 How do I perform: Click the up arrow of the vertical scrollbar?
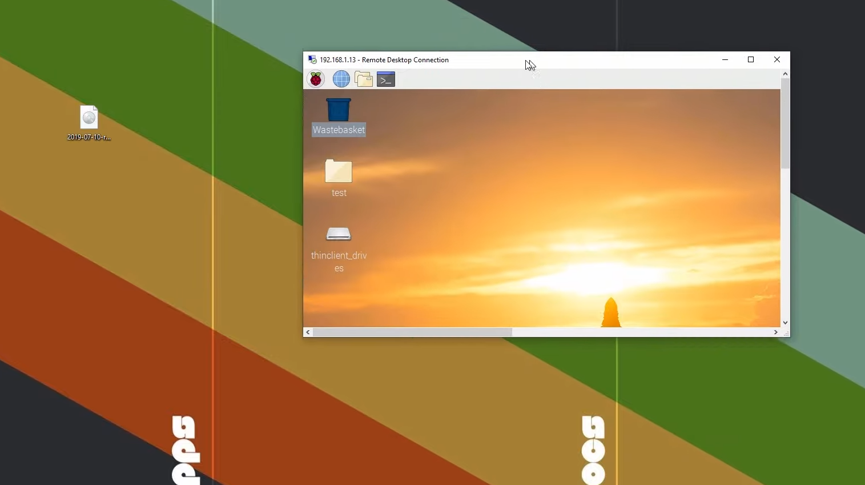[785, 73]
